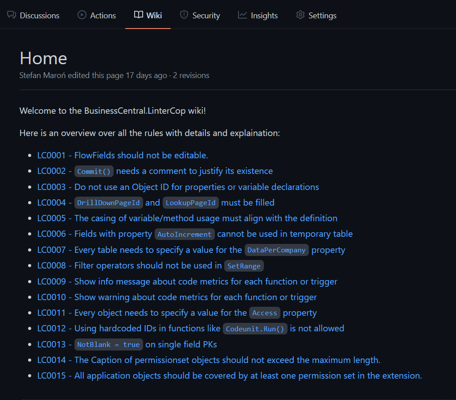This screenshot has width=456, height=400.
Task: Open LC0008 SetRange filter operators rule
Action: pos(150,266)
